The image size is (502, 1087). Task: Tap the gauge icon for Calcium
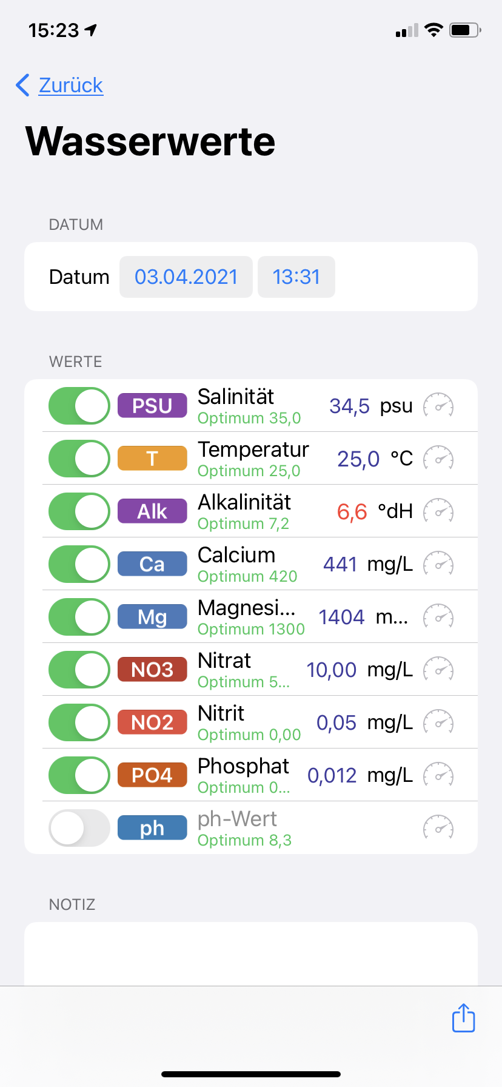[x=438, y=564]
